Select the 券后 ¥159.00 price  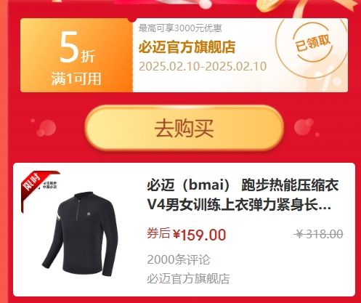[187, 235]
